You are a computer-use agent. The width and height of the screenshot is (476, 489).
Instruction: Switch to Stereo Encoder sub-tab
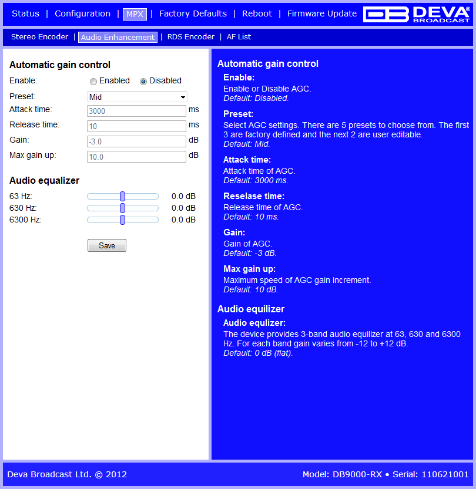[x=39, y=37]
